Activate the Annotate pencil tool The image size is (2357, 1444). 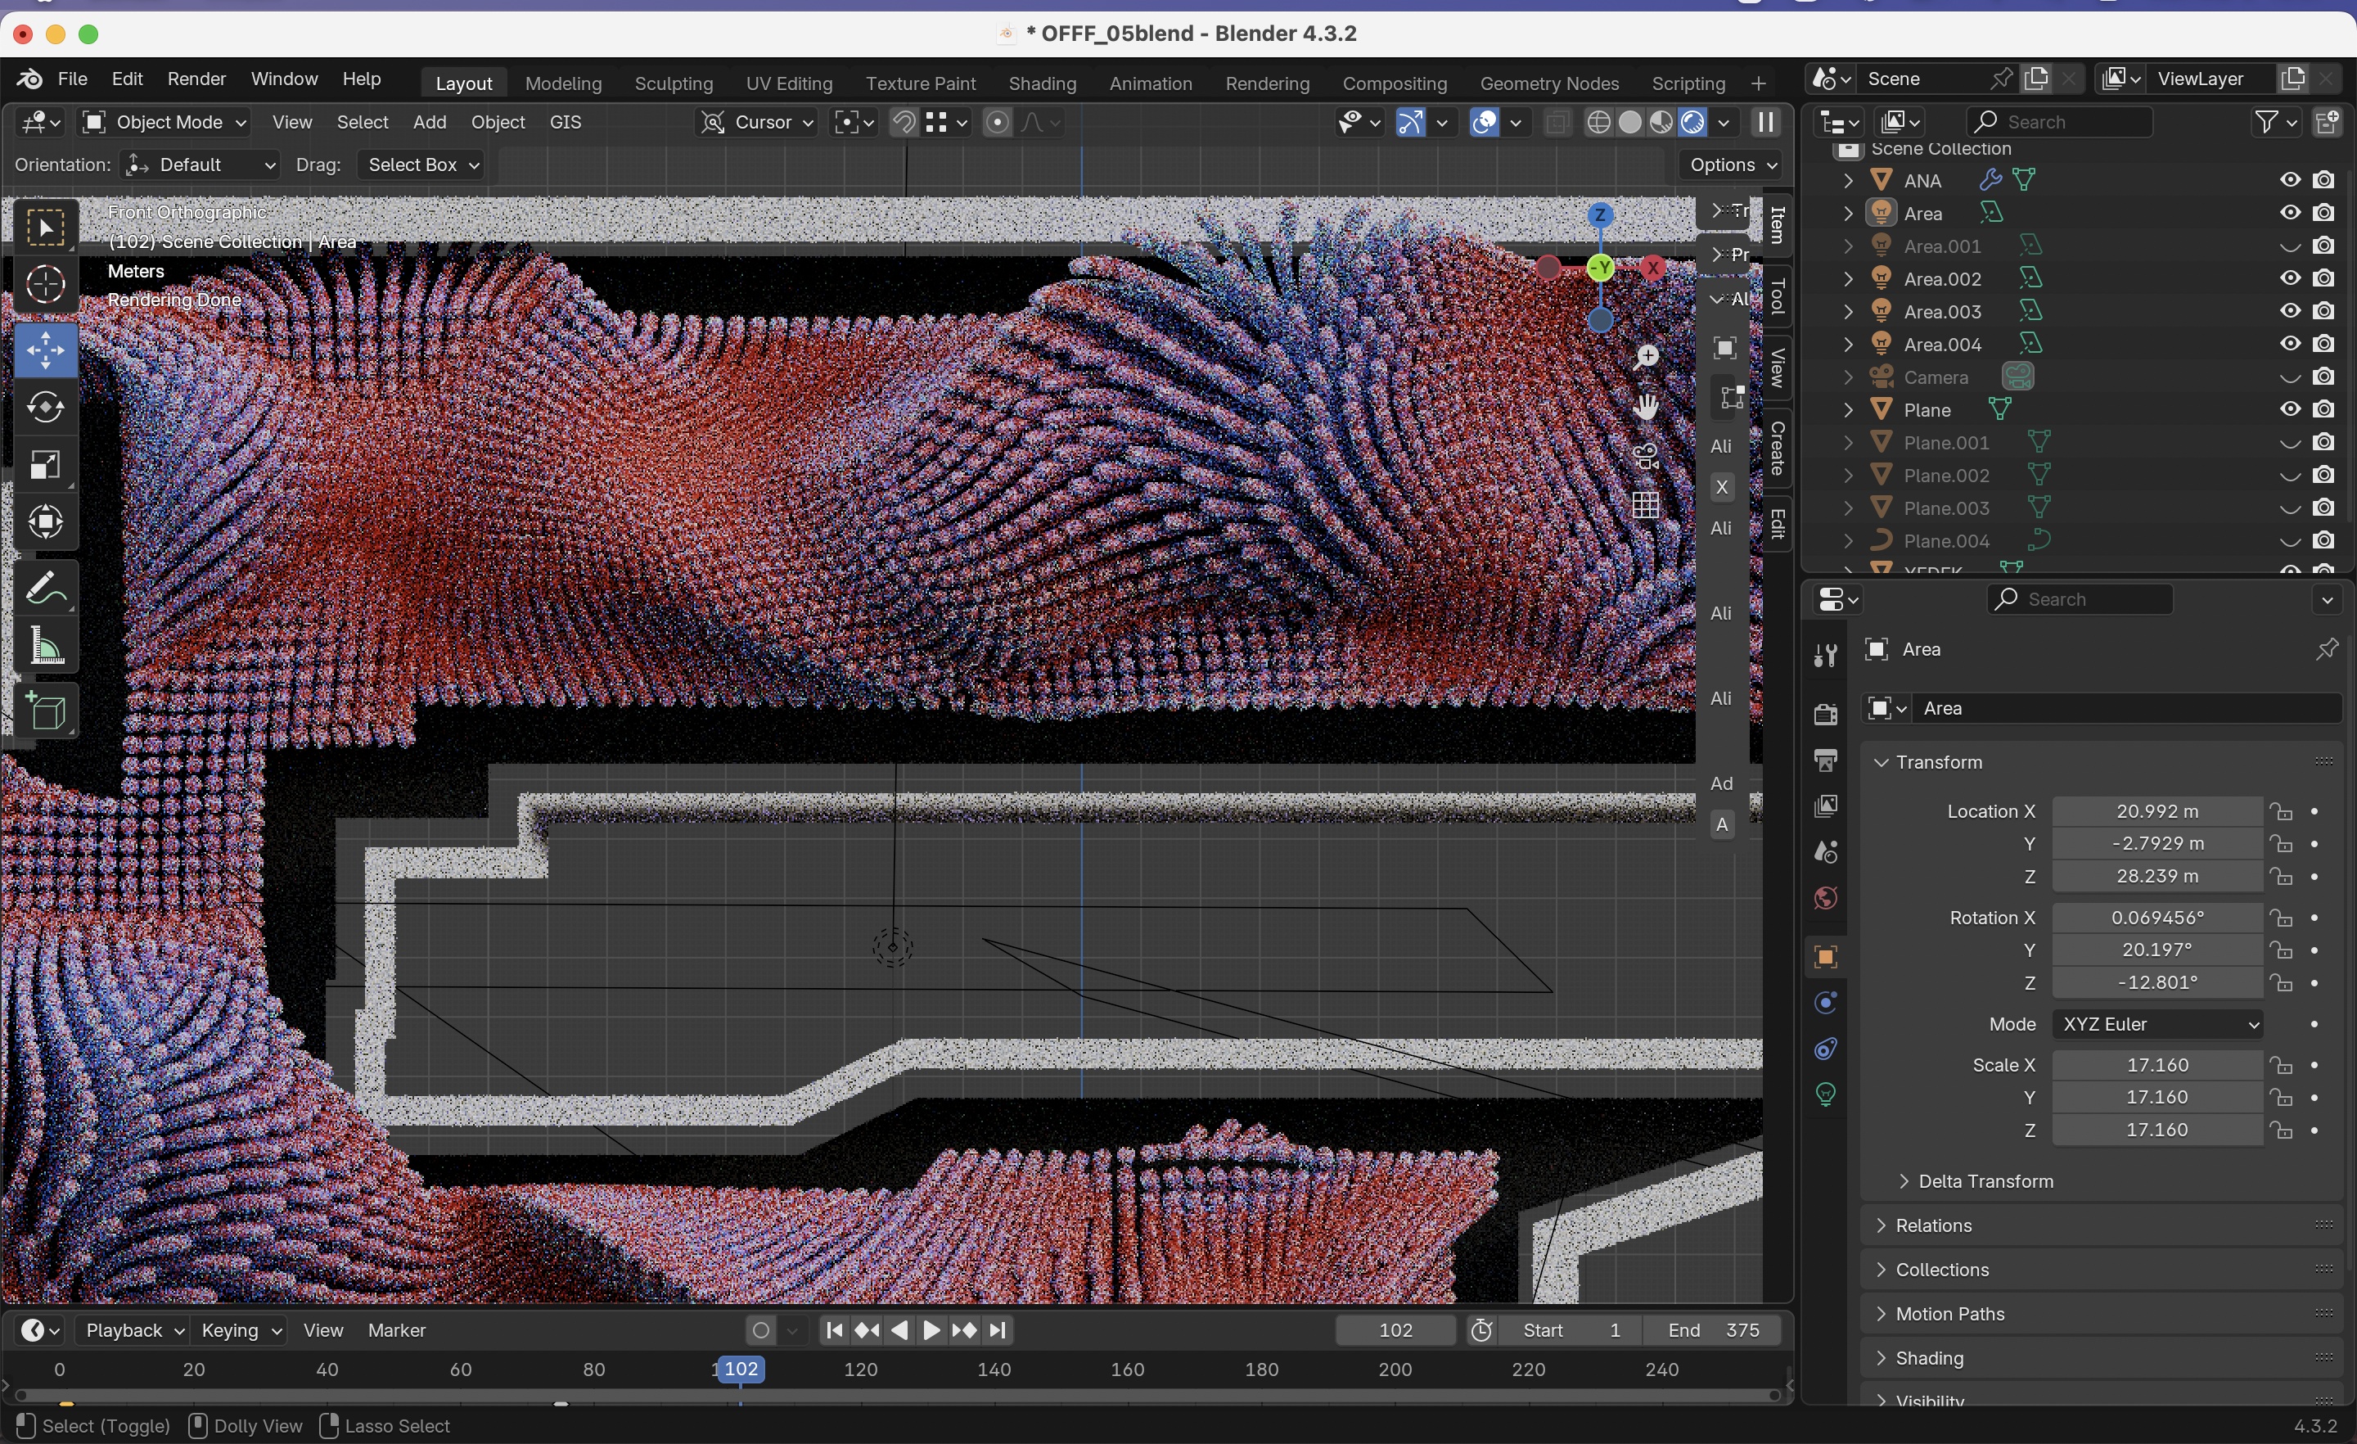(x=46, y=588)
